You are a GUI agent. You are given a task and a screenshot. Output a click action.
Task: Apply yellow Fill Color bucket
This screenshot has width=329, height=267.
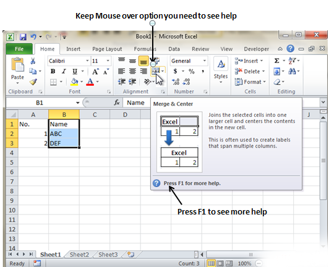74,82
